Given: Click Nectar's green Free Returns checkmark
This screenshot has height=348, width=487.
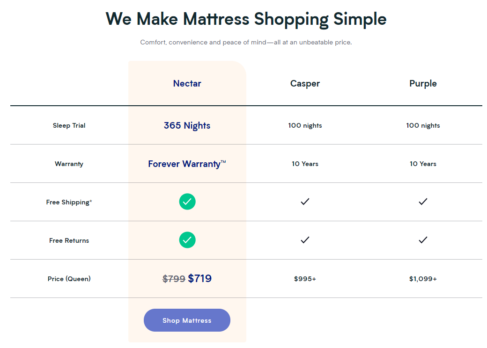Looking at the screenshot, I should click(x=187, y=240).
